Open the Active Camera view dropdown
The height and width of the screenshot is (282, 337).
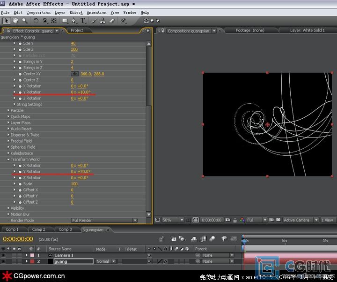300,220
